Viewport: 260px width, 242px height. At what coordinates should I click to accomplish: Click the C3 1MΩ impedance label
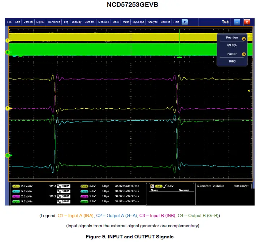click(x=52, y=196)
